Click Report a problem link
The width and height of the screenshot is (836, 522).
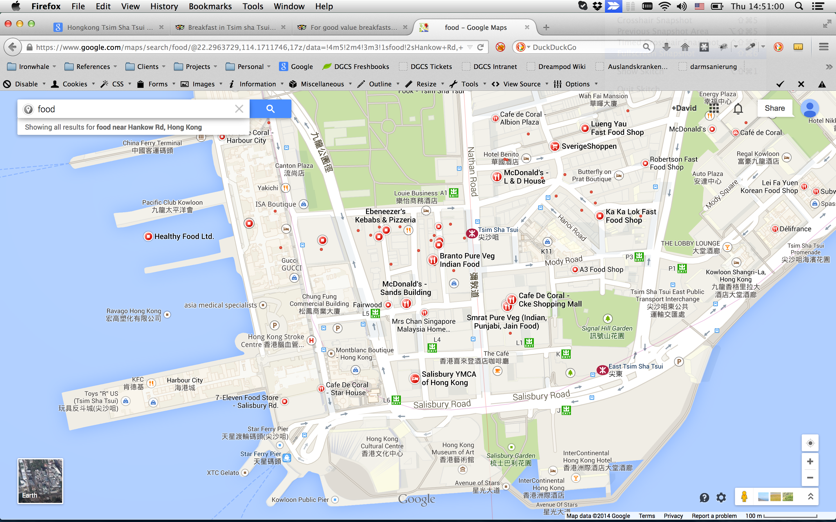click(714, 516)
